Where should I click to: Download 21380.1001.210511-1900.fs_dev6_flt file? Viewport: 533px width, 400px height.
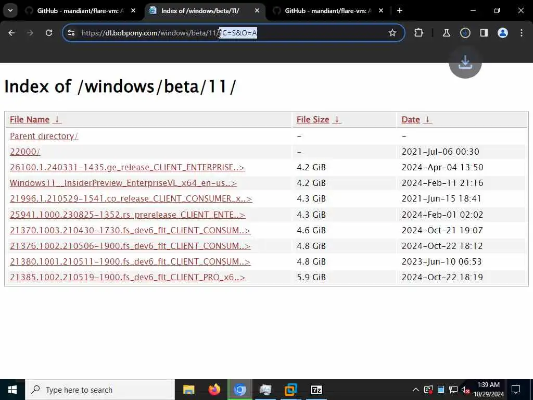click(130, 261)
